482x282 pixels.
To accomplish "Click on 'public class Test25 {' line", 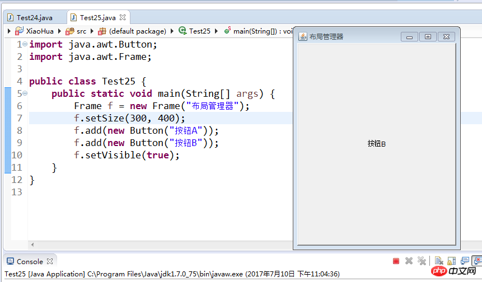I will (x=87, y=81).
